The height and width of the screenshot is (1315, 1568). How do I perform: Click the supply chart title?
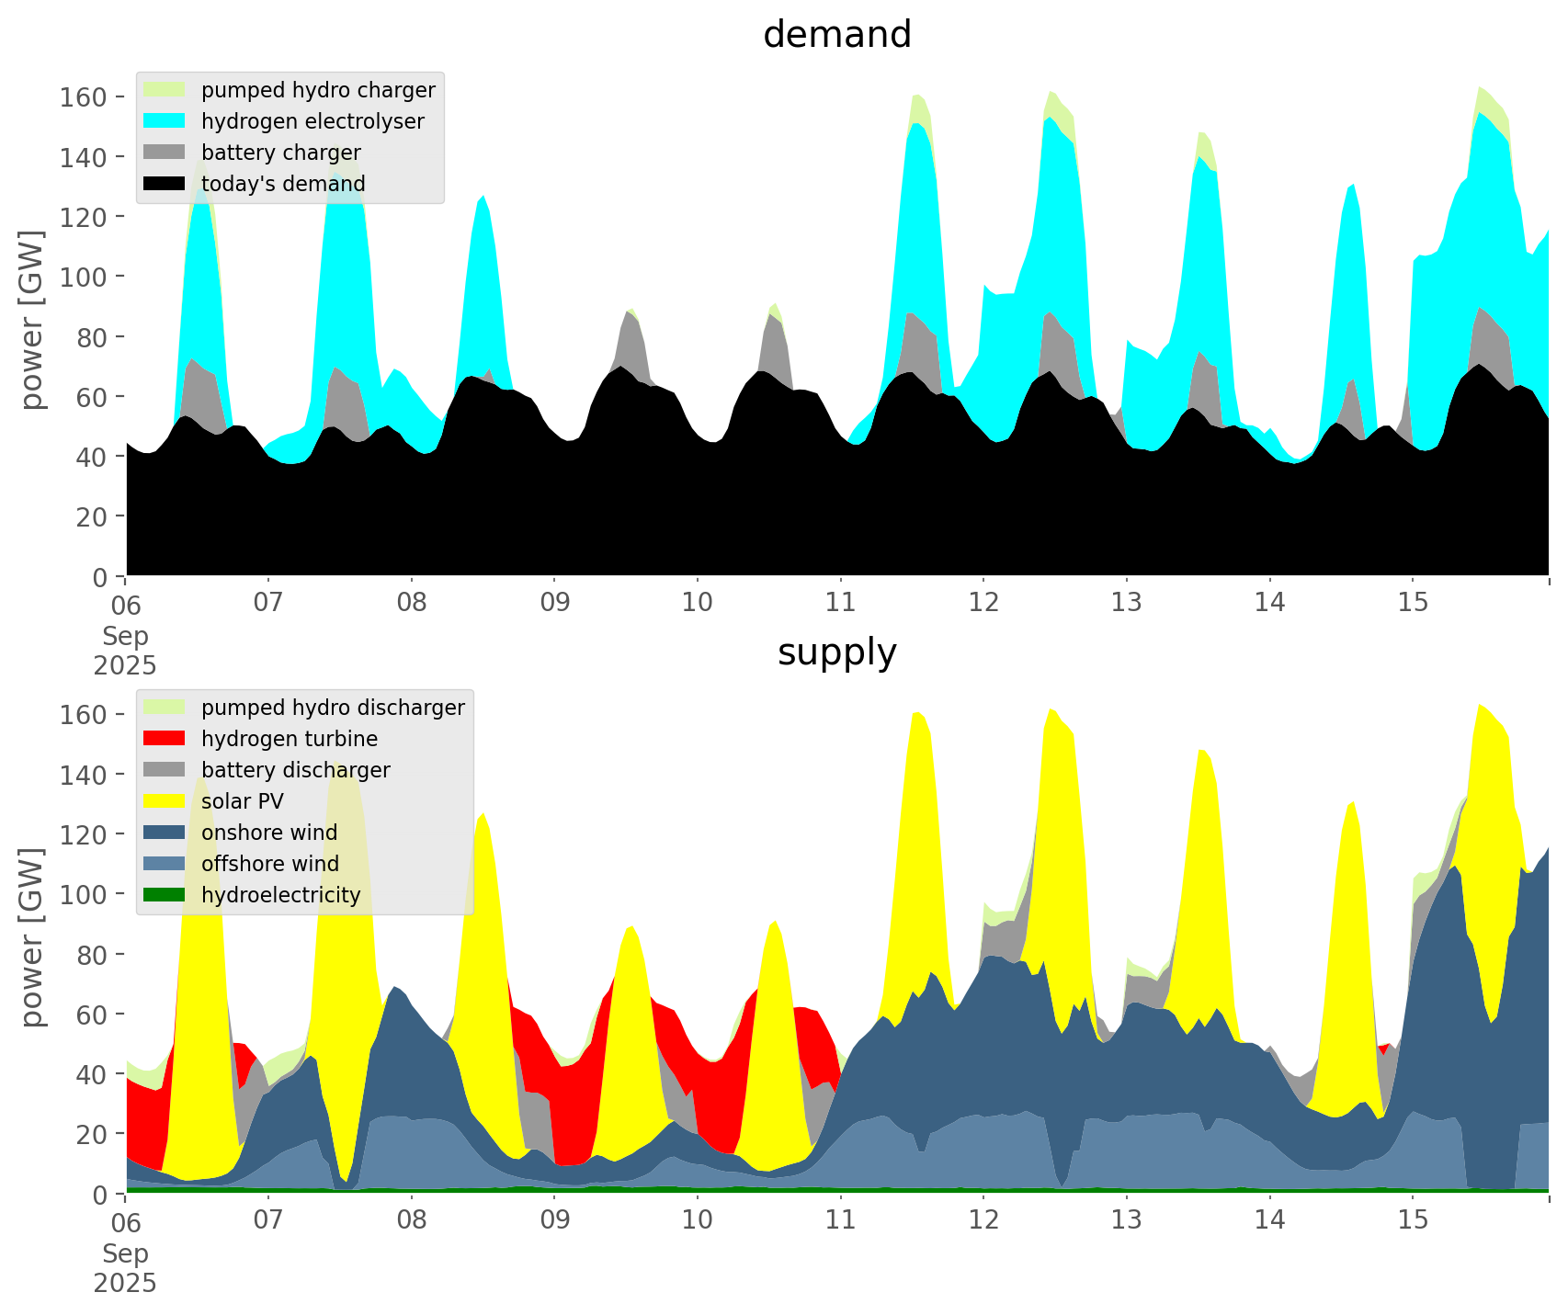836,652
